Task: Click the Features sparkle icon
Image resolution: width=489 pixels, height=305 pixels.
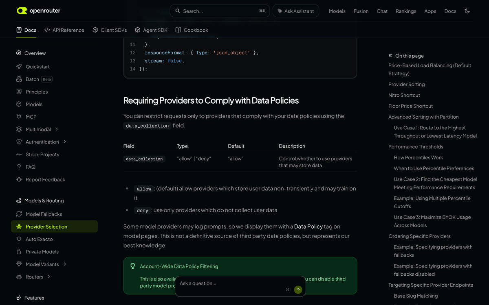Action: point(19,298)
